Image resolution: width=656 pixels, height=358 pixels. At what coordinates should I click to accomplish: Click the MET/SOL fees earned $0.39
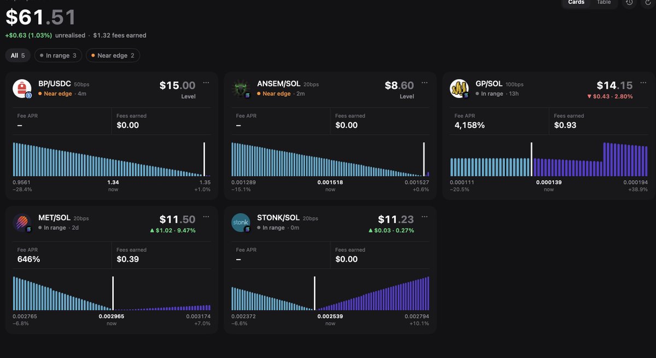point(128,259)
